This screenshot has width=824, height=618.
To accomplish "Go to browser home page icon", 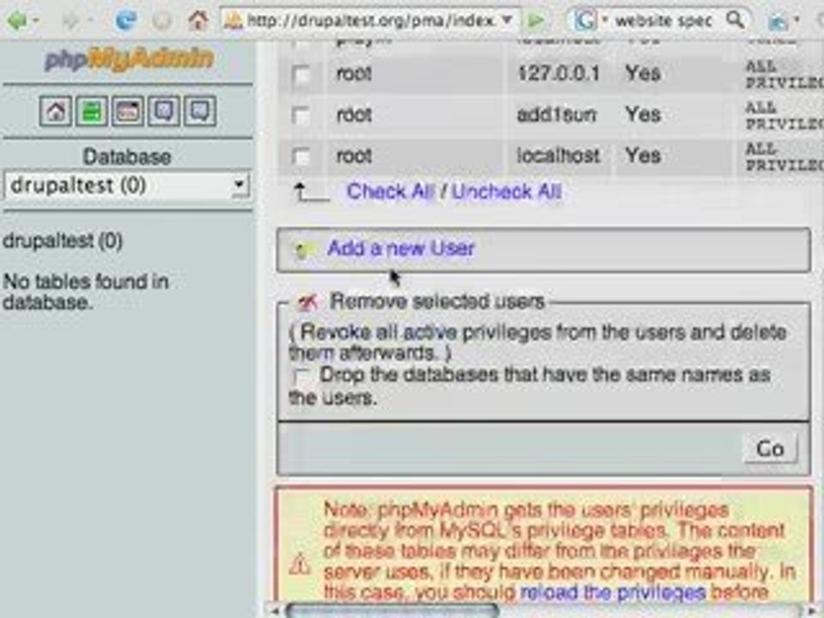I will point(198,21).
